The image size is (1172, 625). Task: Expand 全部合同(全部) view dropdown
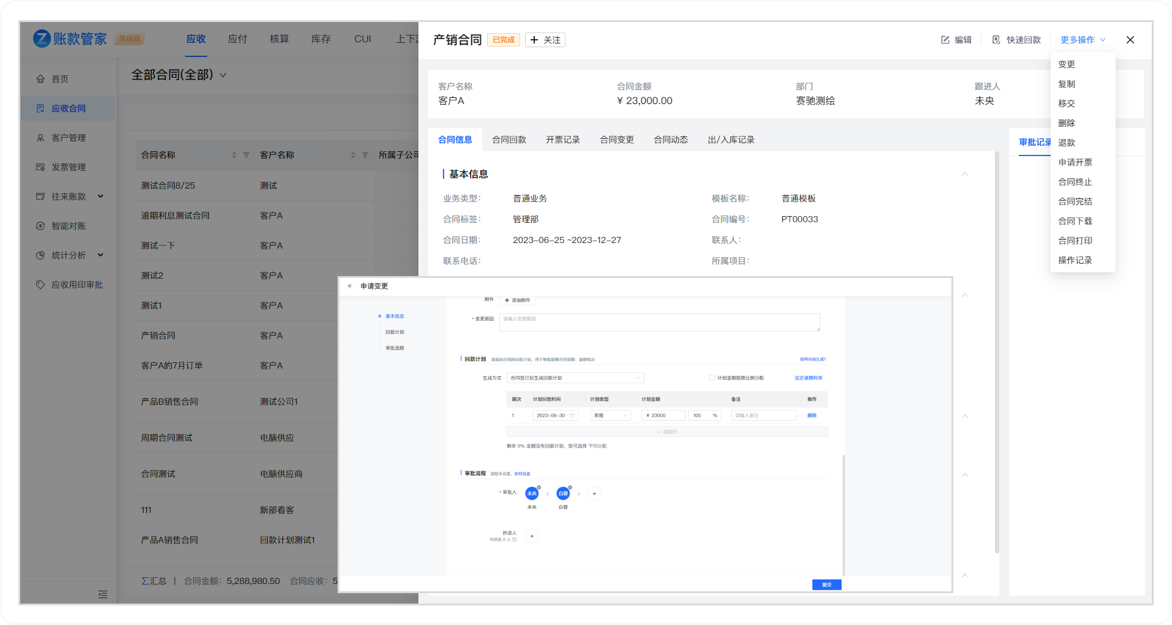point(223,75)
